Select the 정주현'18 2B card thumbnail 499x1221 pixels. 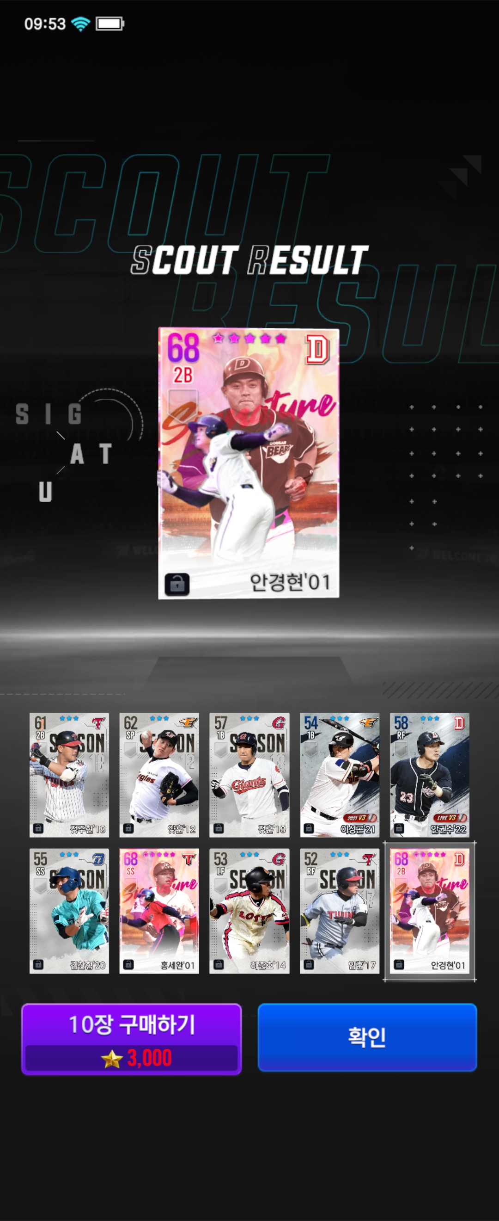coord(69,775)
